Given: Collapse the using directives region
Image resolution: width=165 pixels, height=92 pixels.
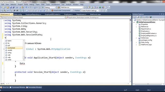Looking at the screenshot, I should click(x=4, y=20).
